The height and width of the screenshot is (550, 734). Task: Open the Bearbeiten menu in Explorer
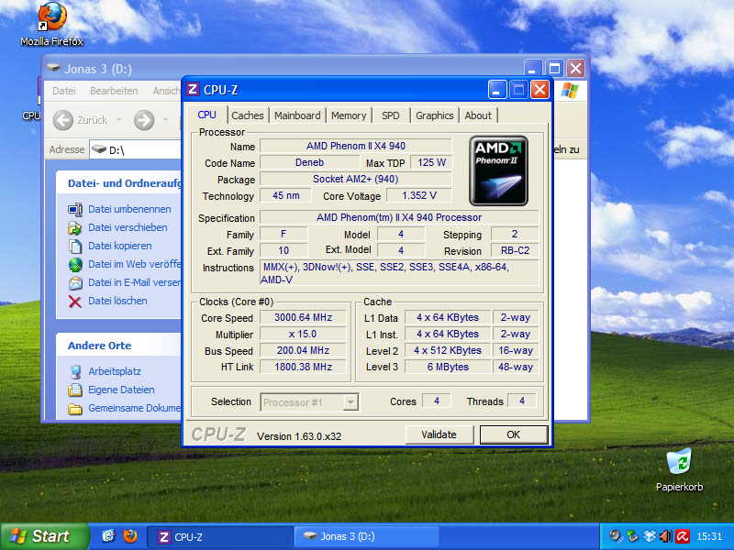tap(114, 91)
